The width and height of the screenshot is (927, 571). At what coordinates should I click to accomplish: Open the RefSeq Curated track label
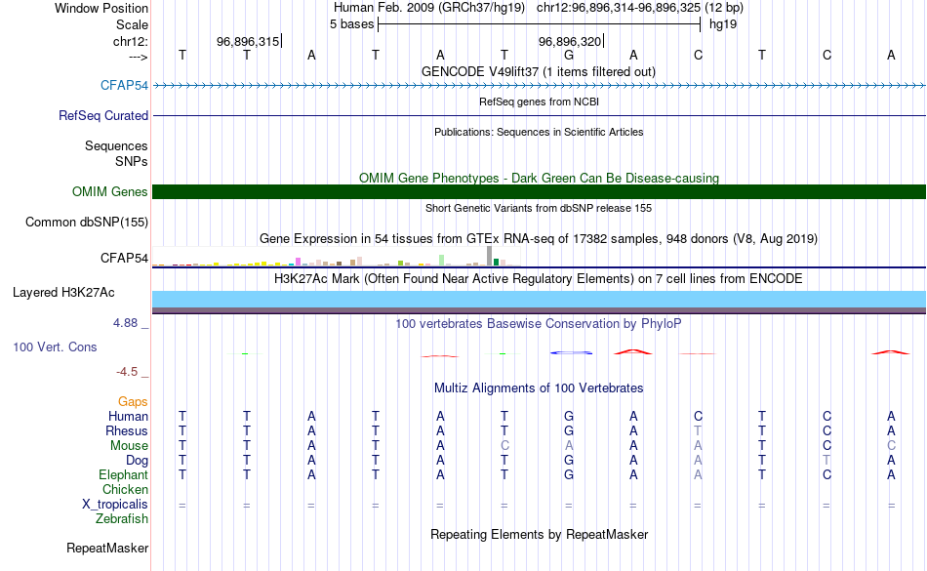[103, 115]
